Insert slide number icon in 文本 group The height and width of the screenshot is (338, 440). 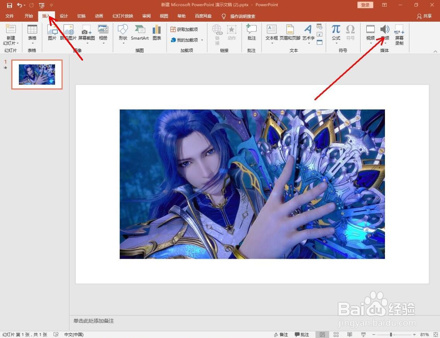click(319, 34)
